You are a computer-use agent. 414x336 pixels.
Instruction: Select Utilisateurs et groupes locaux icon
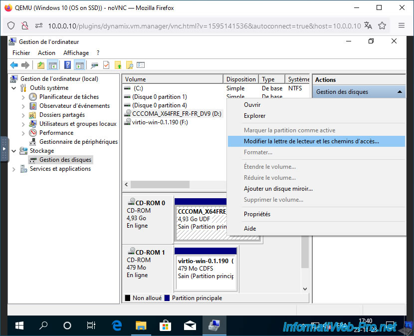pyautogui.click(x=33, y=124)
